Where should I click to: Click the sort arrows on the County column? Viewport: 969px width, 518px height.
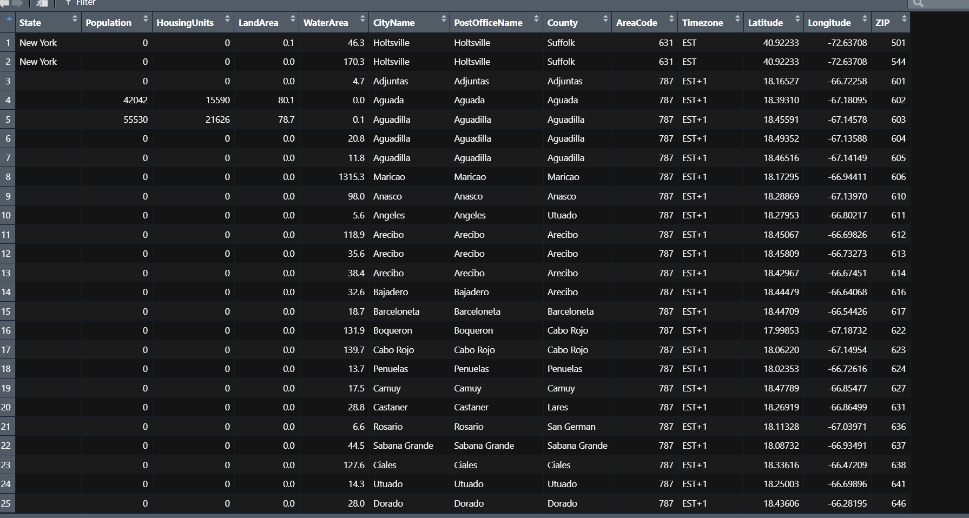point(605,22)
